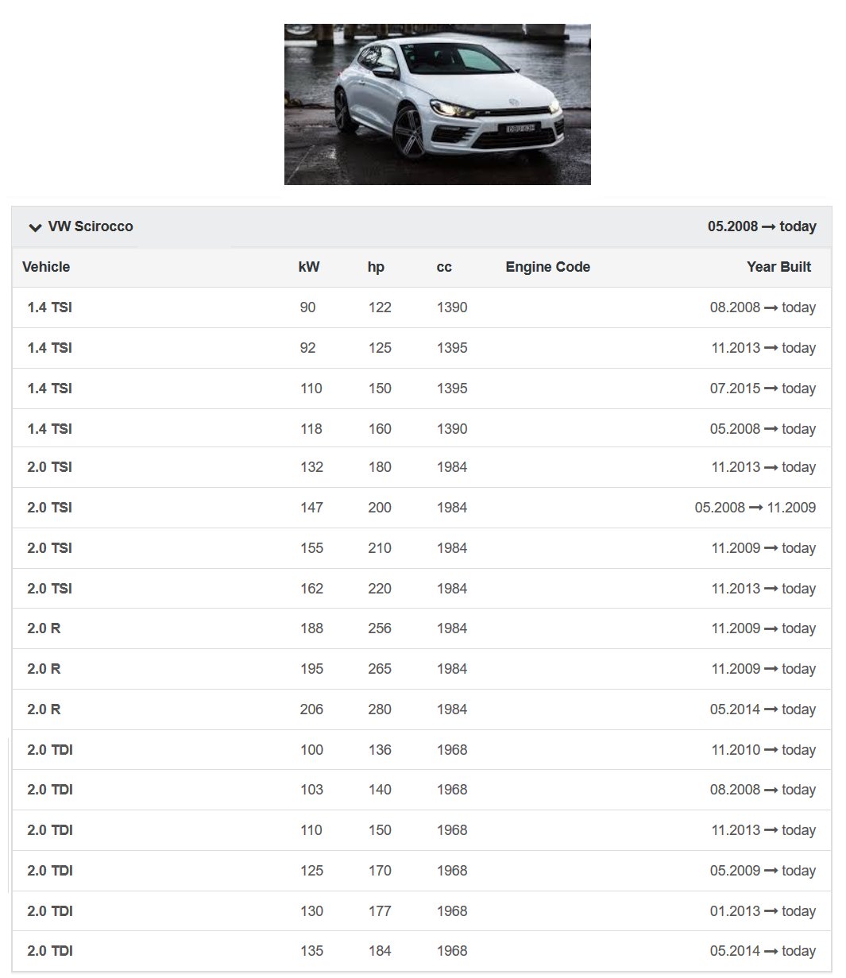846x978 pixels.
Task: Select the 1.4 TSI row with 90 kW
Action: click(422, 307)
